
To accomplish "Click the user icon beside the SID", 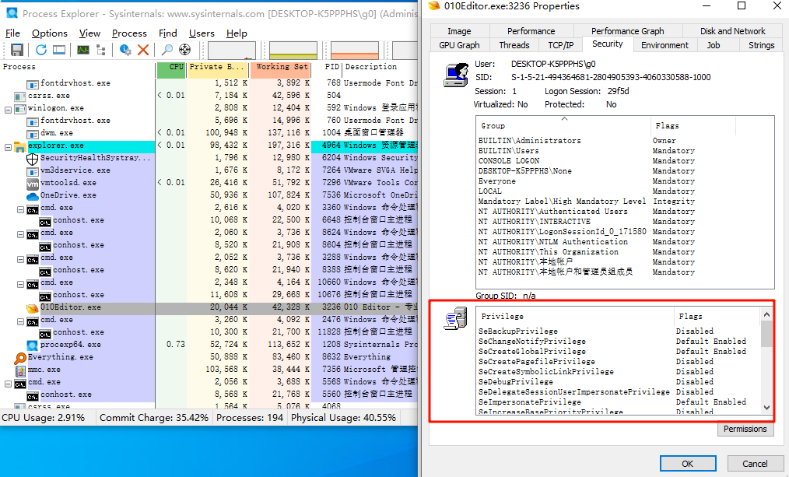I will pos(456,75).
